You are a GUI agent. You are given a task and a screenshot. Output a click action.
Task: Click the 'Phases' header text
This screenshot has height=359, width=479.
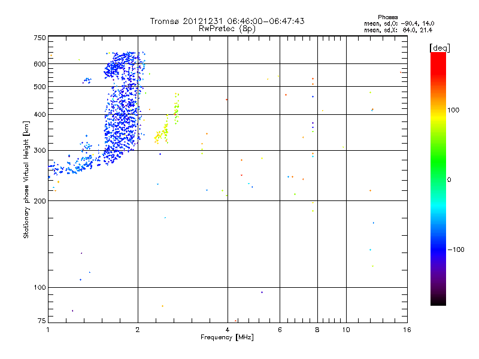tap(387, 17)
